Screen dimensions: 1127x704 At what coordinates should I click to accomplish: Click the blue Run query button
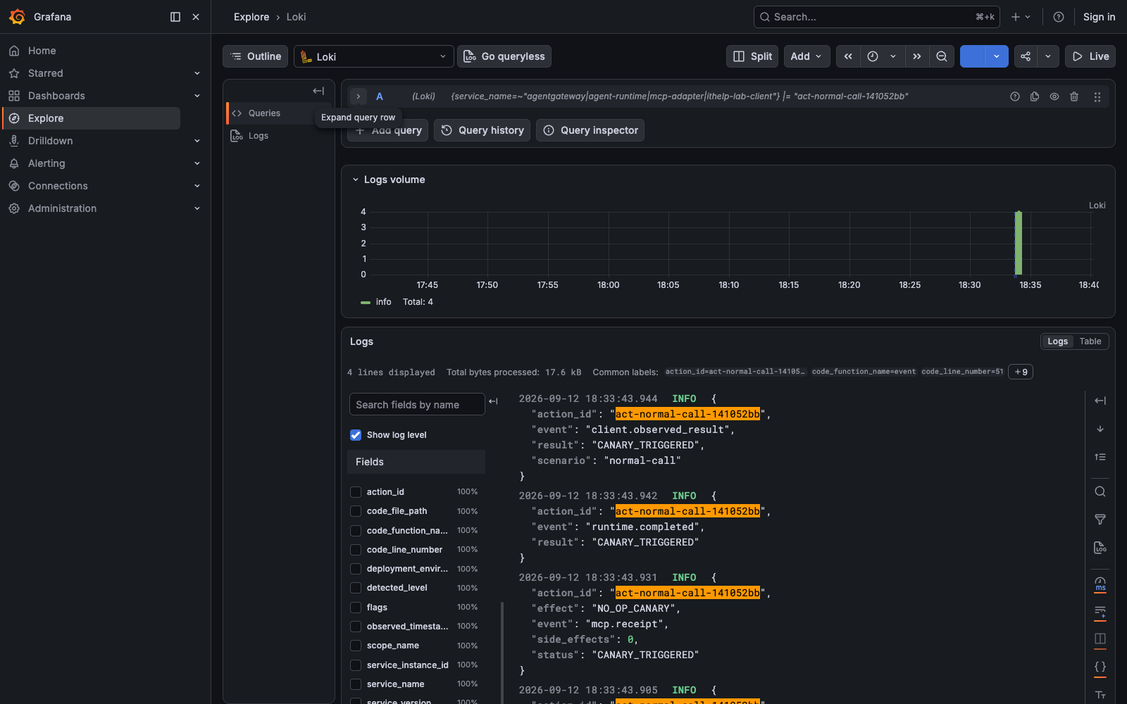coord(972,56)
